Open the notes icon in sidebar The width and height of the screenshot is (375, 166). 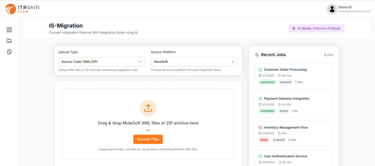(10, 52)
